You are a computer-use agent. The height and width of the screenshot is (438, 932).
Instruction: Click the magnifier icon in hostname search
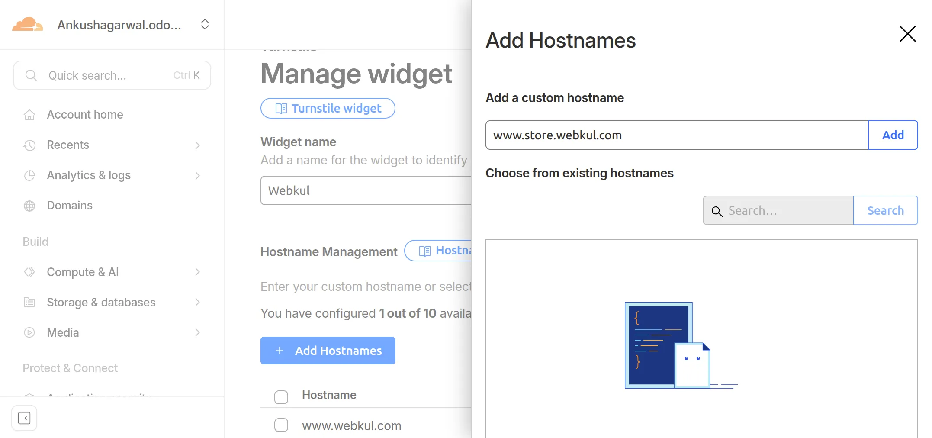pos(717,211)
